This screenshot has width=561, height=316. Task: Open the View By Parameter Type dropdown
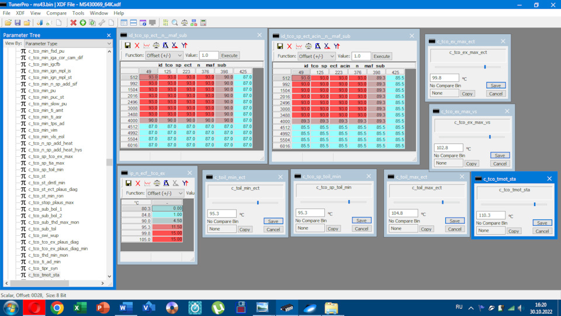click(68, 43)
